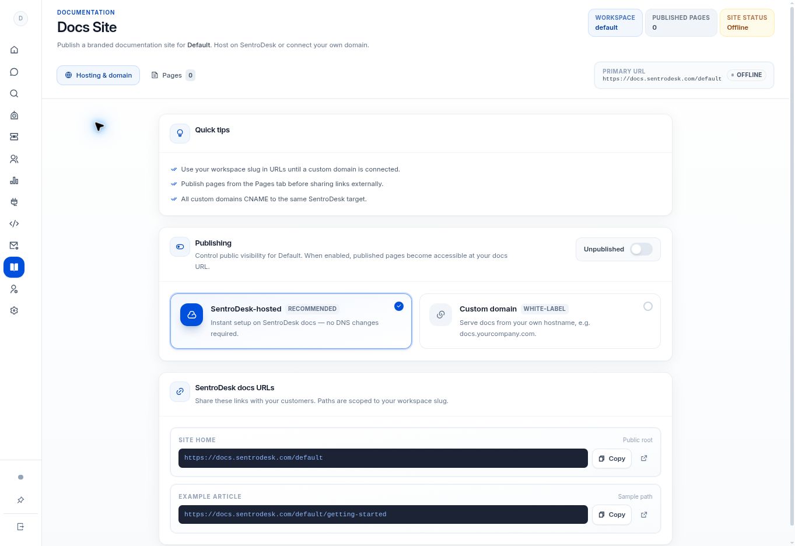The image size is (795, 546).
Task: Click the Site Status Offline badge
Action: pos(747,23)
